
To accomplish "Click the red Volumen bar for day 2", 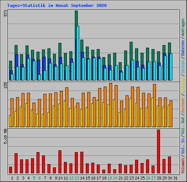I will point(16,163).
